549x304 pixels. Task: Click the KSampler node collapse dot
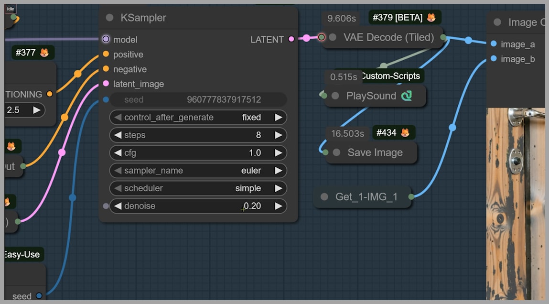pyautogui.click(x=109, y=18)
